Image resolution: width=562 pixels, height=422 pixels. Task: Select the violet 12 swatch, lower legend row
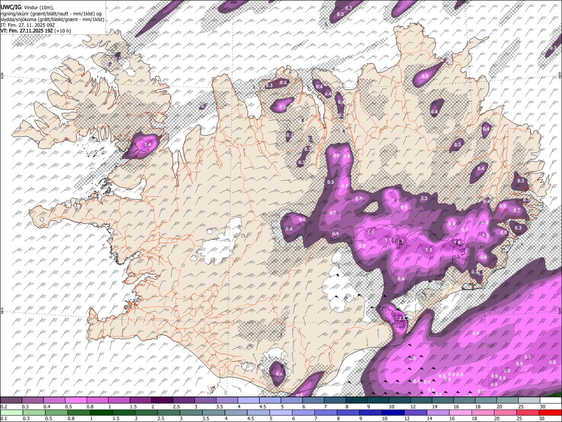[x=415, y=412]
